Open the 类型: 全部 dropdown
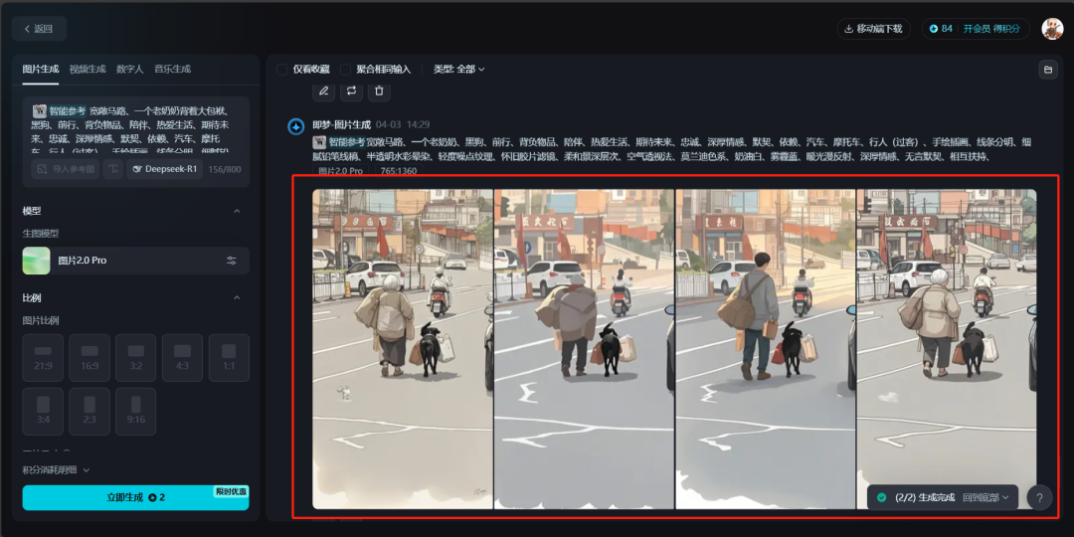 click(458, 70)
